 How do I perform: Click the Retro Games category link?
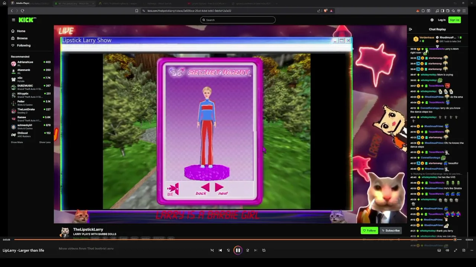(81, 238)
